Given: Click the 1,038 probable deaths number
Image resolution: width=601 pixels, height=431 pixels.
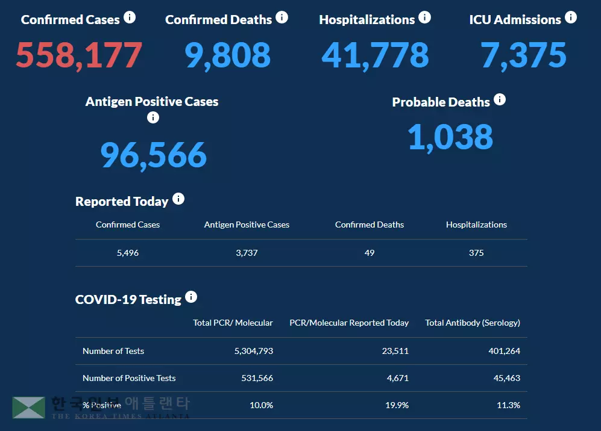Looking at the screenshot, I should tap(450, 137).
